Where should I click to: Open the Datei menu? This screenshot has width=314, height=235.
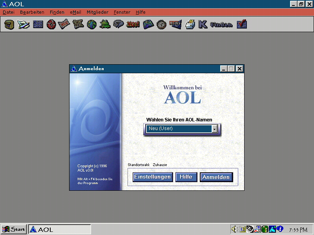[x=8, y=12]
